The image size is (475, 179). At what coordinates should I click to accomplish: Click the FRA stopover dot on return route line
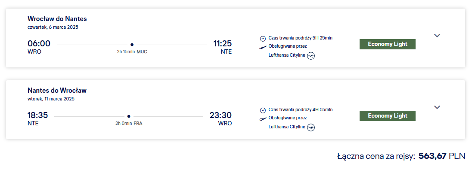[x=129, y=116]
